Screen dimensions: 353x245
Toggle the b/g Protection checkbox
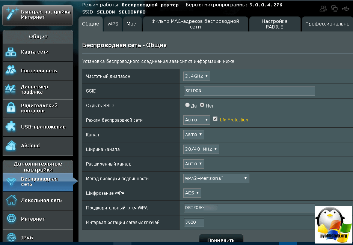coord(215,119)
